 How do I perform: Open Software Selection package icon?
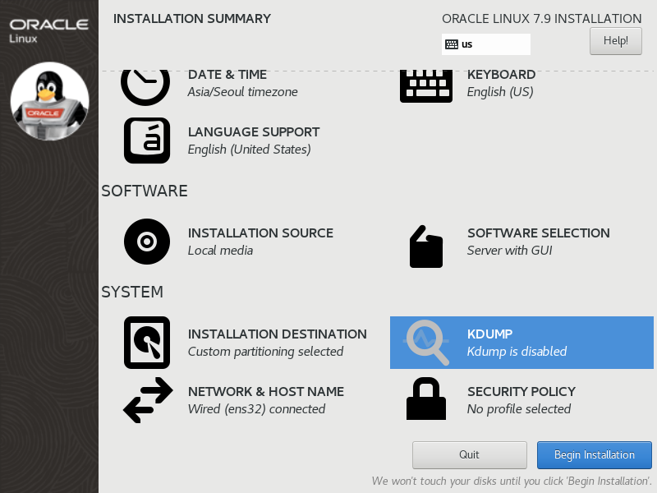(426, 246)
